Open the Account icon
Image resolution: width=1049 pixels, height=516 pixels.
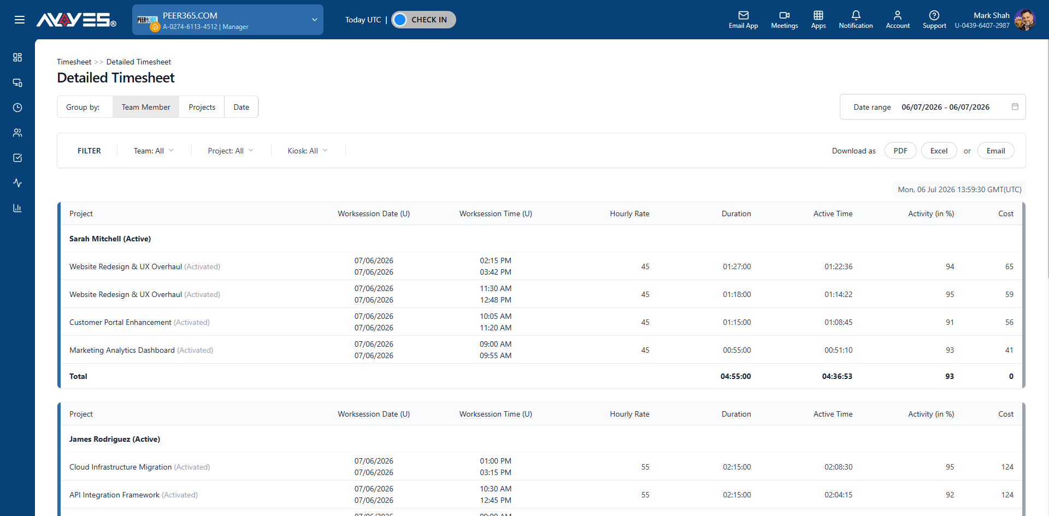tap(898, 20)
